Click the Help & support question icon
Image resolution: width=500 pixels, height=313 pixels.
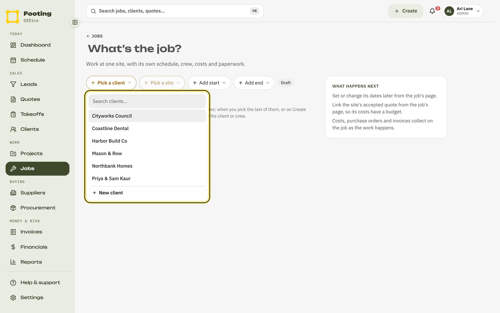tap(13, 283)
